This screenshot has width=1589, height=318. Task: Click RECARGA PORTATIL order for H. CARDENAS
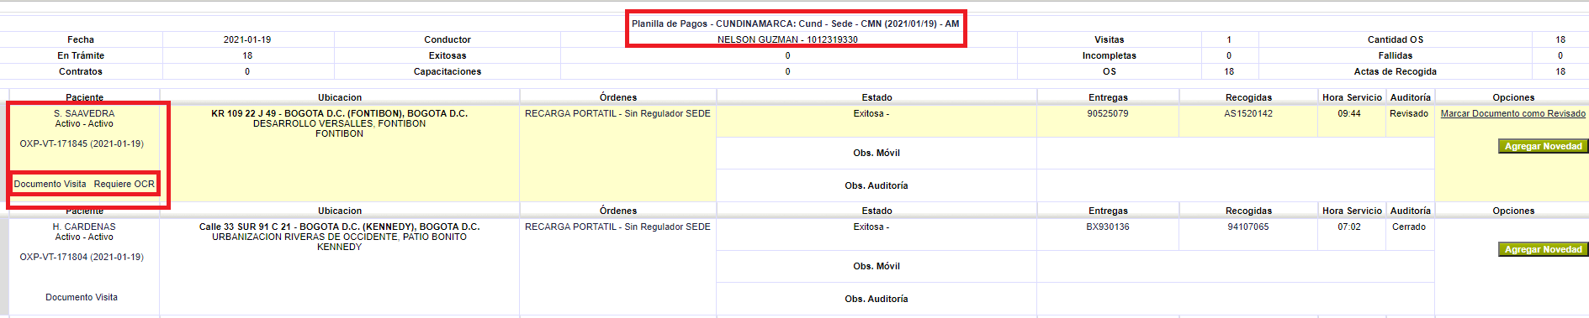[x=617, y=227]
